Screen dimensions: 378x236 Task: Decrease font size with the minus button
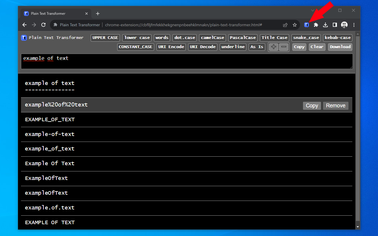[x=284, y=47]
